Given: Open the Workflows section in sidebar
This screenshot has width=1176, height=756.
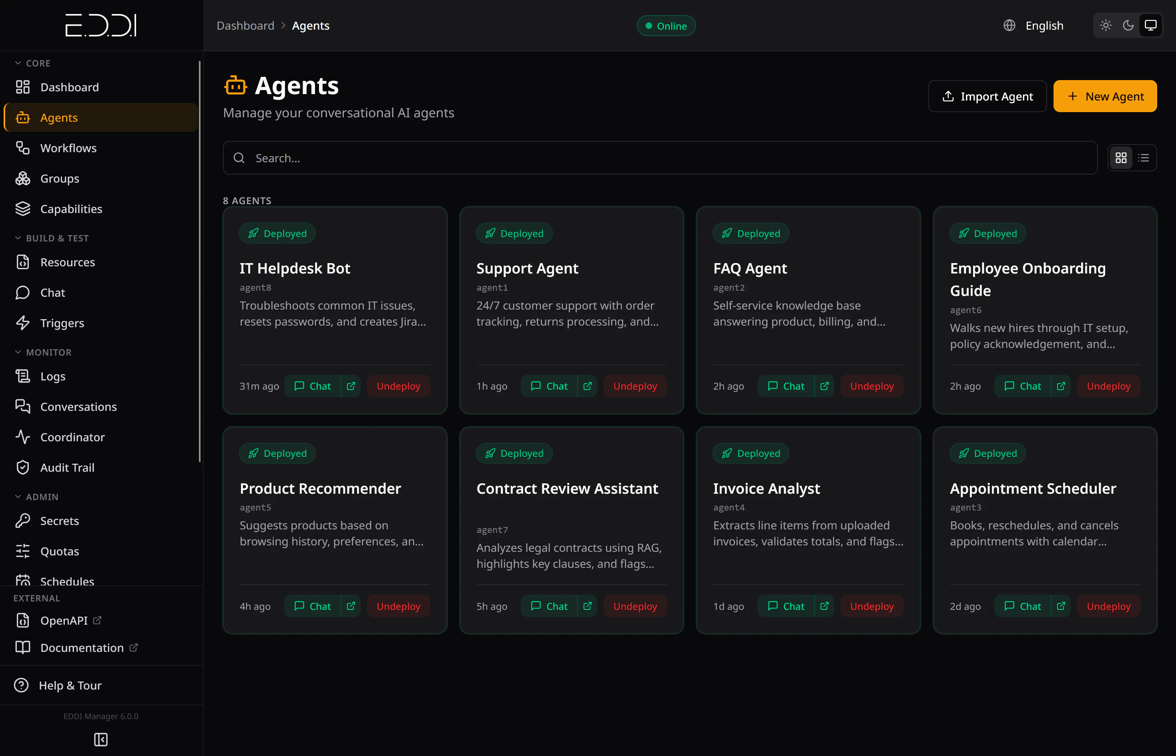Looking at the screenshot, I should 68,148.
